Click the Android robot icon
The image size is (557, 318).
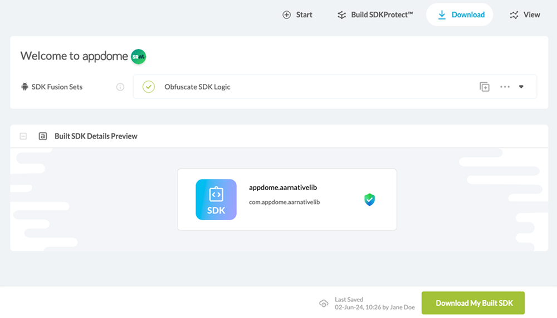[x=25, y=87]
